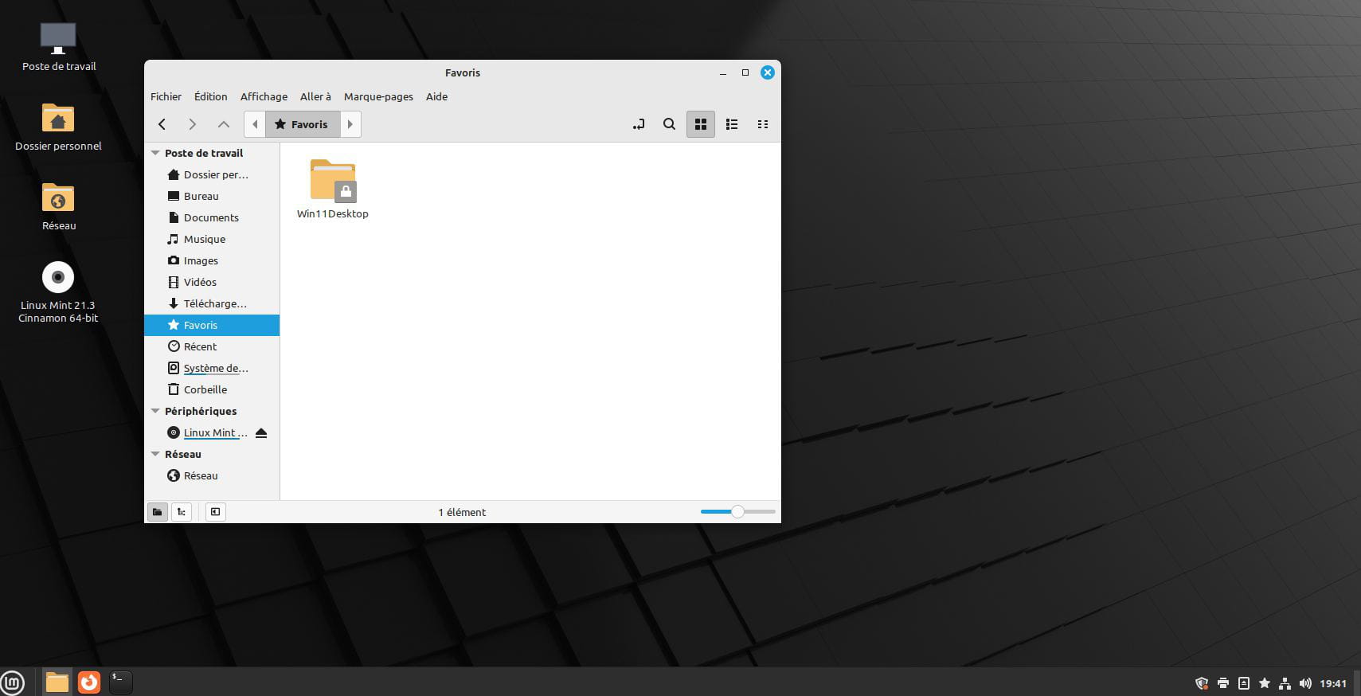Open the printer tray icon
1361x696 pixels.
click(x=1223, y=683)
